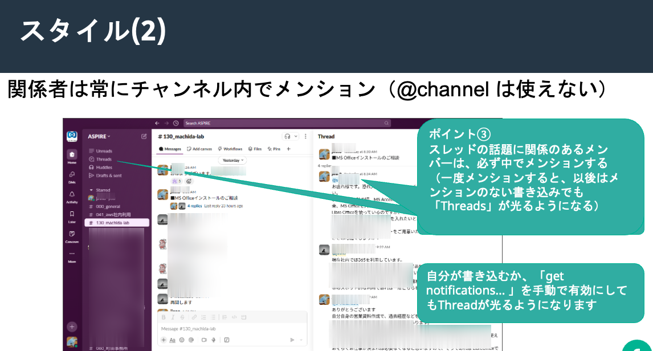Focus the Message #130_machida-lab input
The image size is (653, 351).
[x=232, y=329]
